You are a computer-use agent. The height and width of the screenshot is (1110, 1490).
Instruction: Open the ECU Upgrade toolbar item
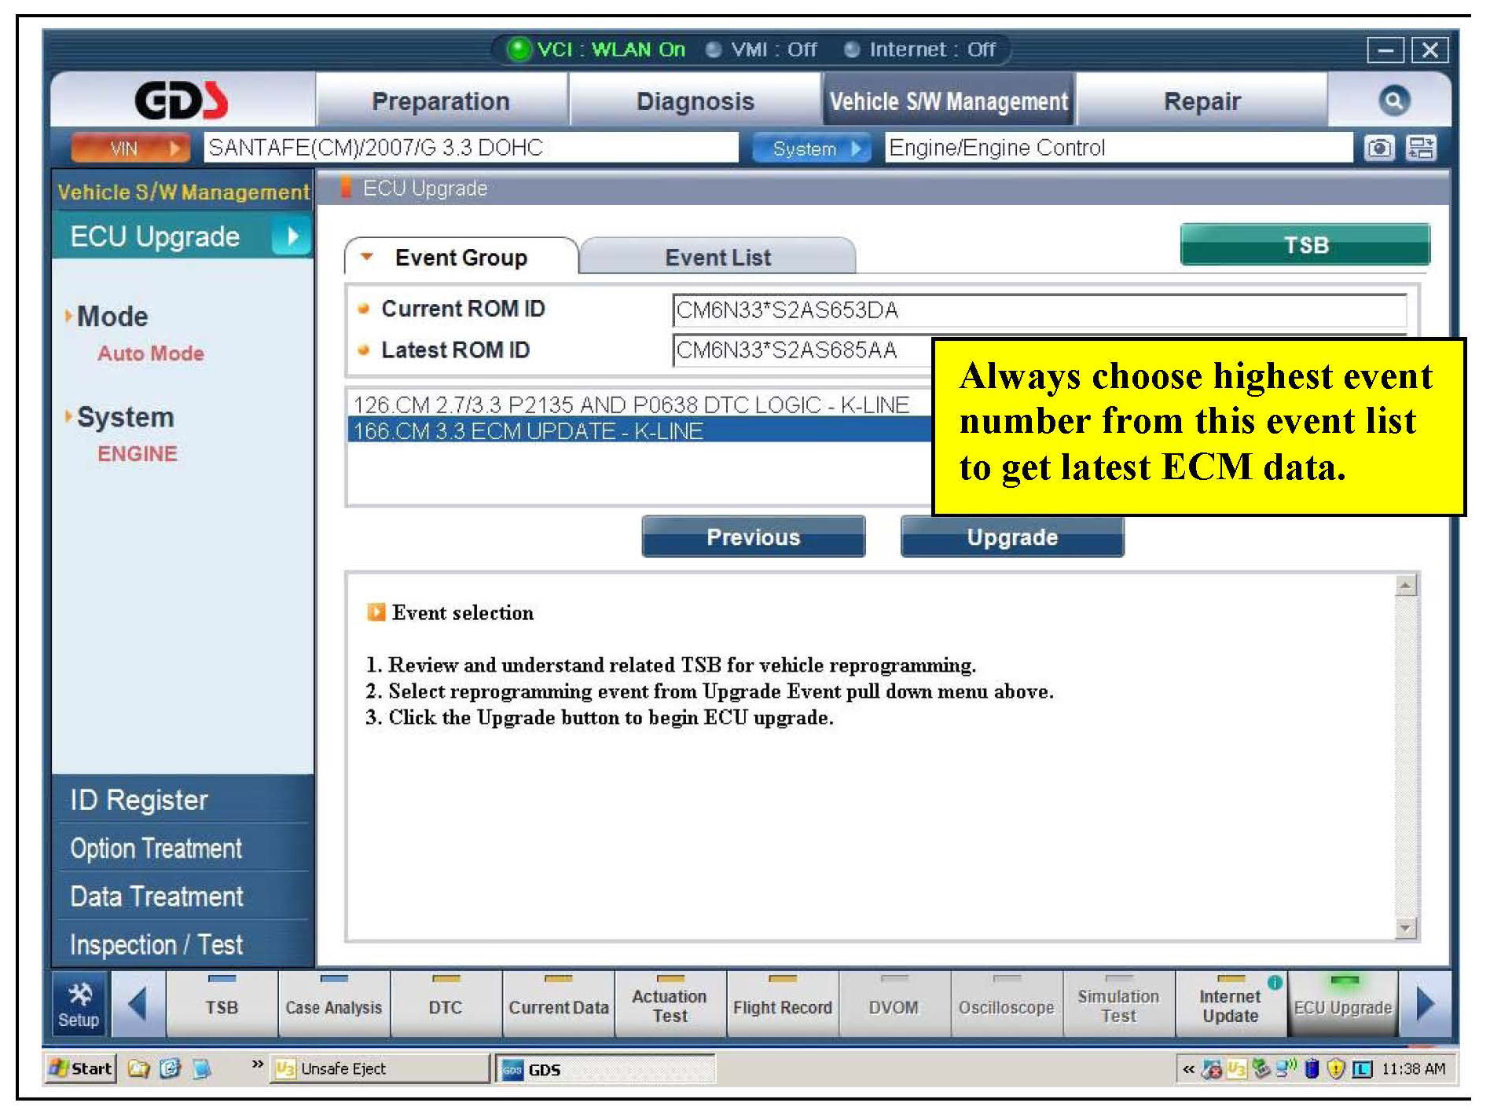(x=1342, y=1006)
